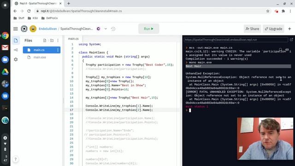Open the Files panel more options menu
295x166 pixels.
tap(58, 41)
